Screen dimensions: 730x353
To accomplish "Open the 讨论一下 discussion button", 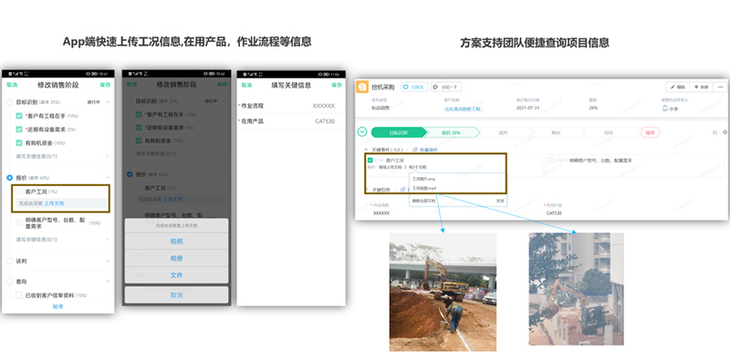I will tap(445, 87).
